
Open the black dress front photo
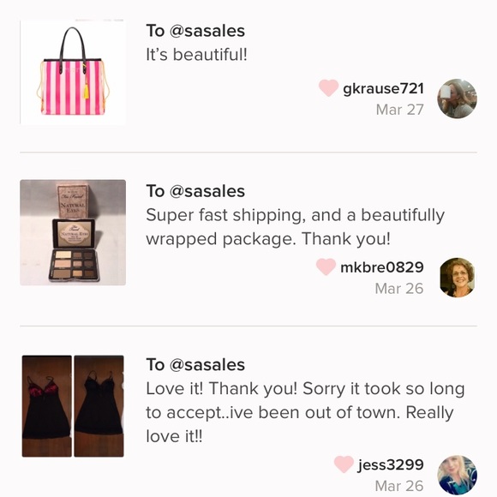point(47,406)
